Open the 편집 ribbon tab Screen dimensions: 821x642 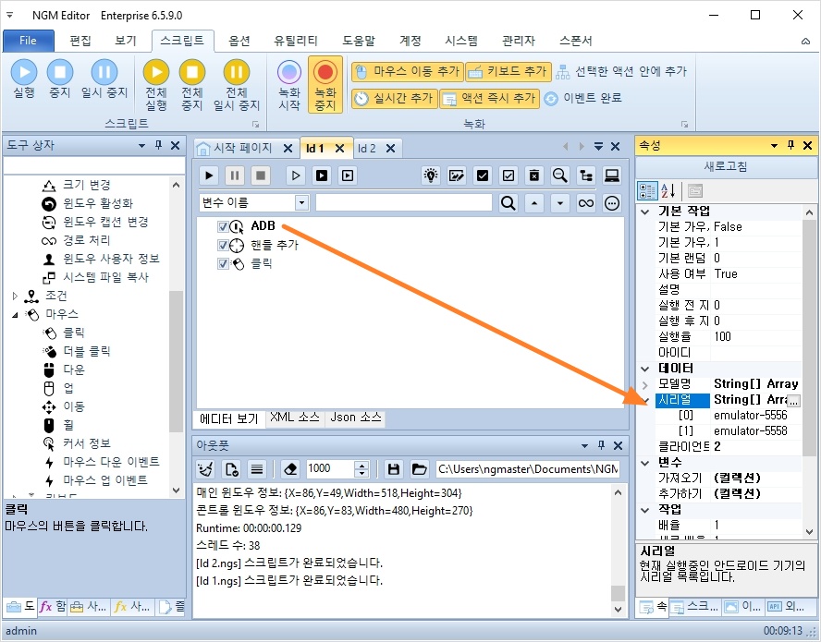[80, 41]
